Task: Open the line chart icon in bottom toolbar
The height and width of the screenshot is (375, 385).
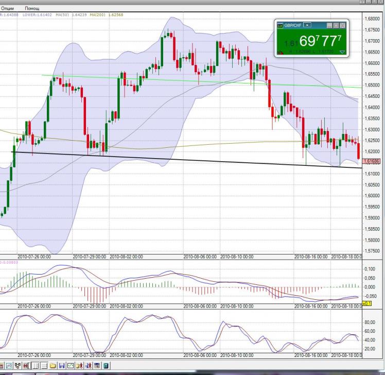Action: (x=9, y=366)
